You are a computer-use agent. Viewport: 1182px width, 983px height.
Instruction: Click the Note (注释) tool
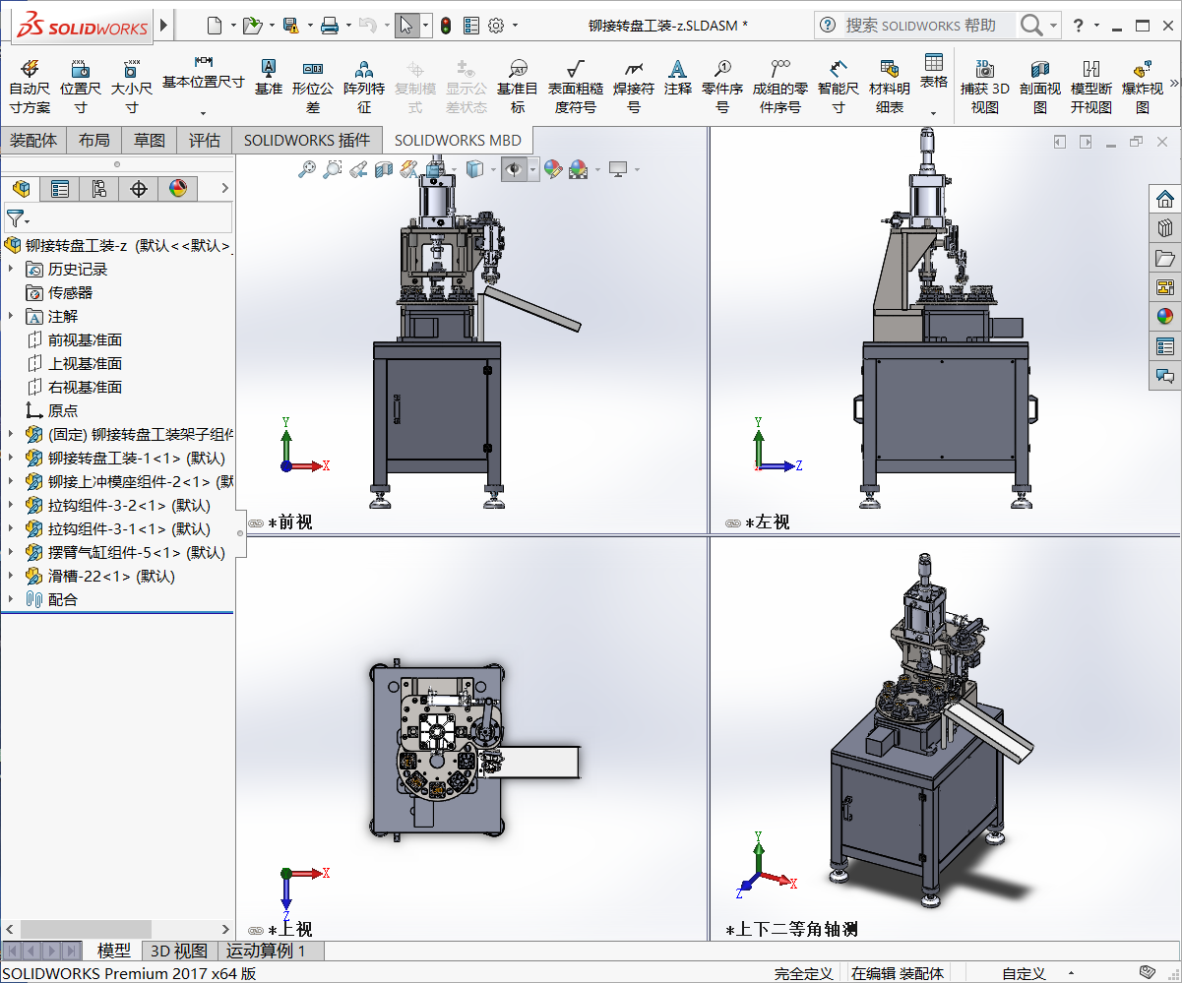pos(678,77)
